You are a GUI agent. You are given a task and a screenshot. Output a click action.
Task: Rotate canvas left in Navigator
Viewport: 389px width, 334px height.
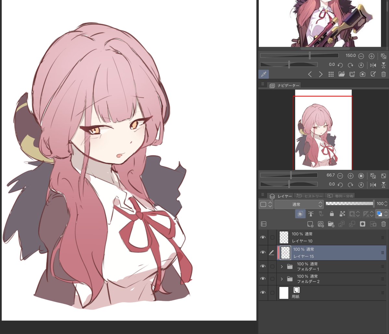(x=340, y=185)
